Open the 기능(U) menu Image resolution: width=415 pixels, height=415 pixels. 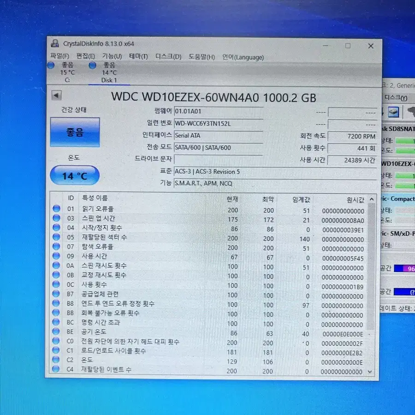pyautogui.click(x=112, y=56)
